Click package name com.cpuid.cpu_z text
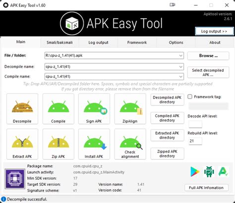Image resolution: width=235 pixels, height=203 pixels. tap(88, 166)
